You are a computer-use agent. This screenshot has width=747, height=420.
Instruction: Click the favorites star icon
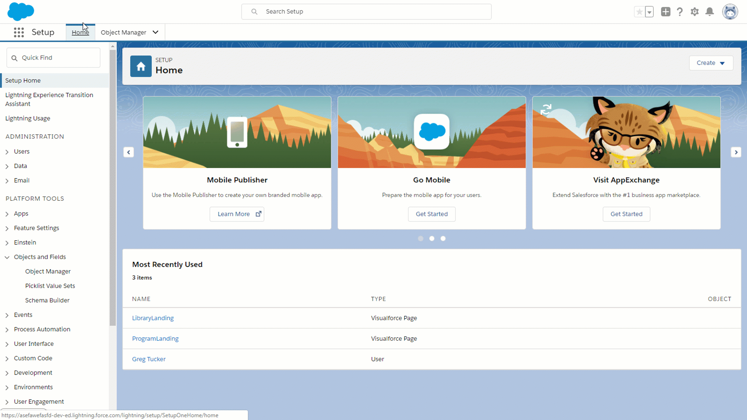[x=639, y=12]
